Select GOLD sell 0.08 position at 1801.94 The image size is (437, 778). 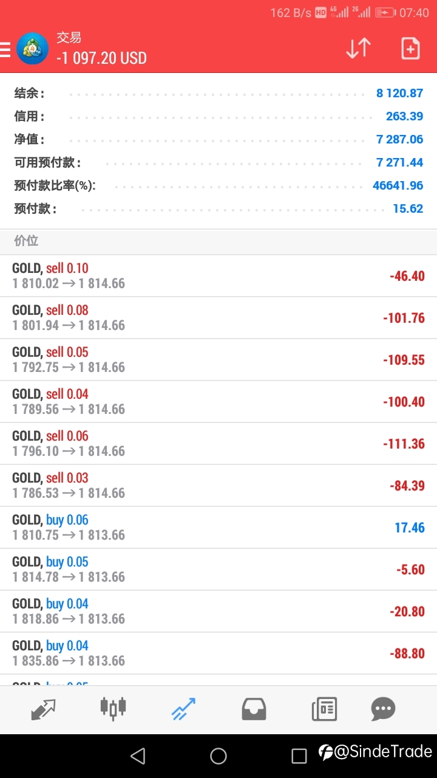(x=218, y=318)
